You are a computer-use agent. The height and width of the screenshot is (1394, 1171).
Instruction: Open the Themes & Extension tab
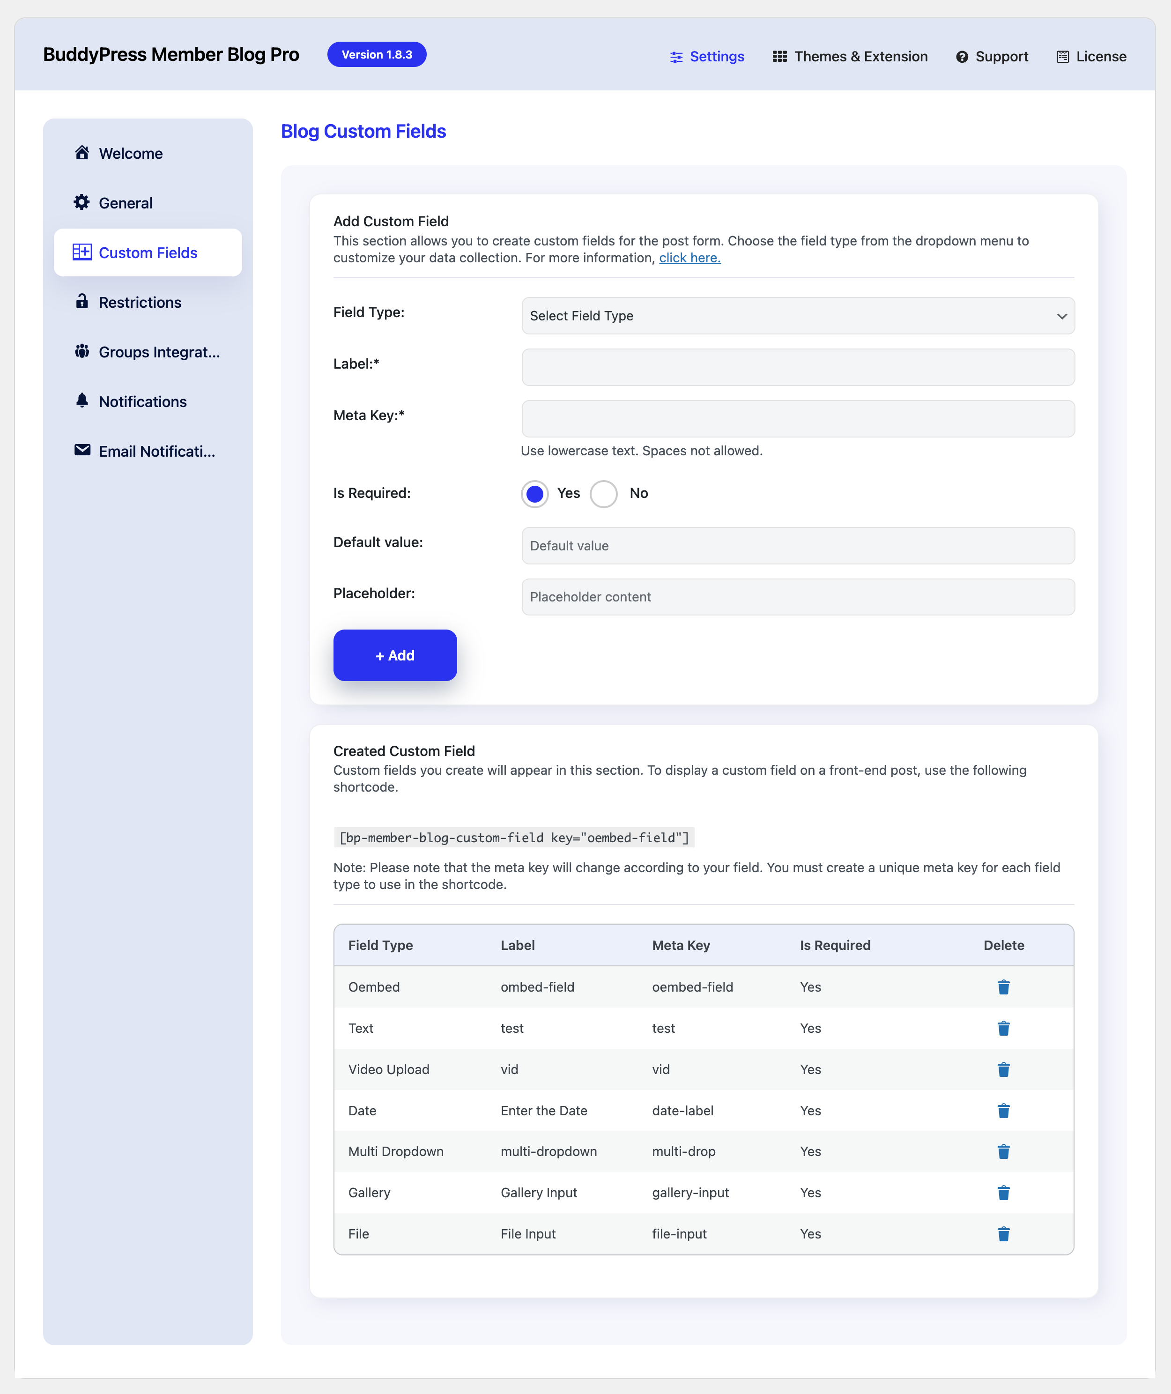click(850, 56)
